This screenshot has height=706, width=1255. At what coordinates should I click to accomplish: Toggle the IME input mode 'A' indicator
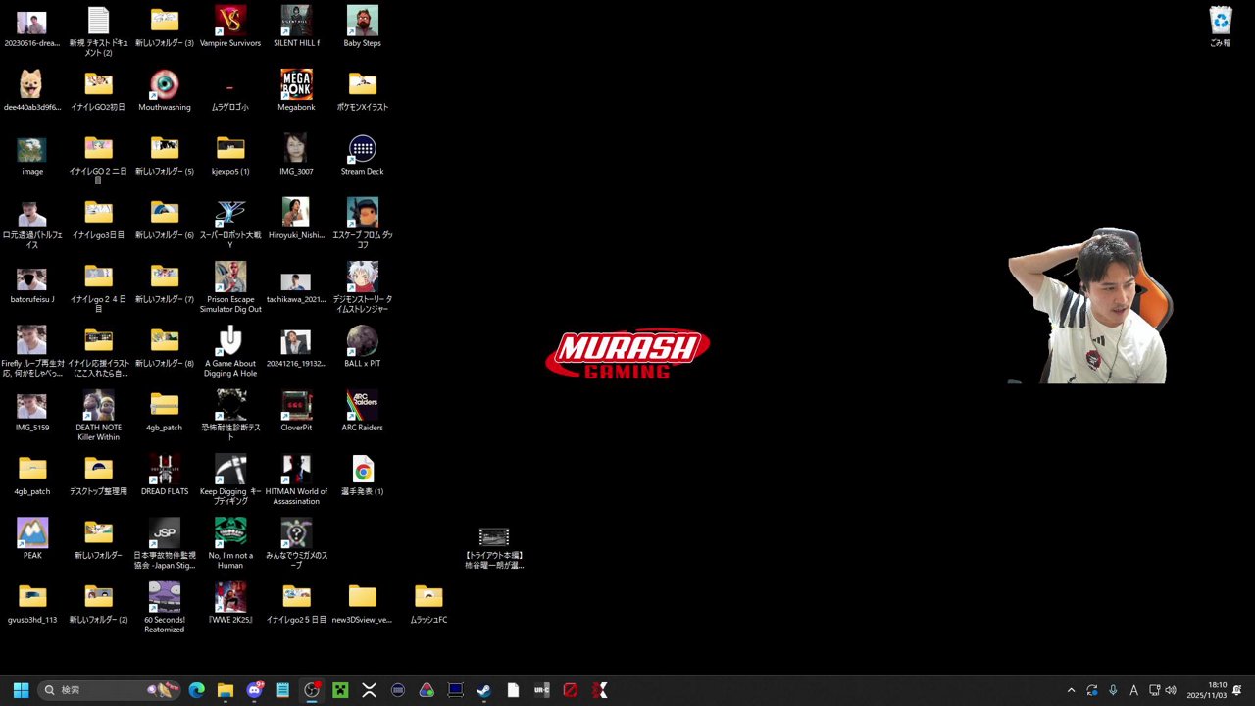[1133, 690]
